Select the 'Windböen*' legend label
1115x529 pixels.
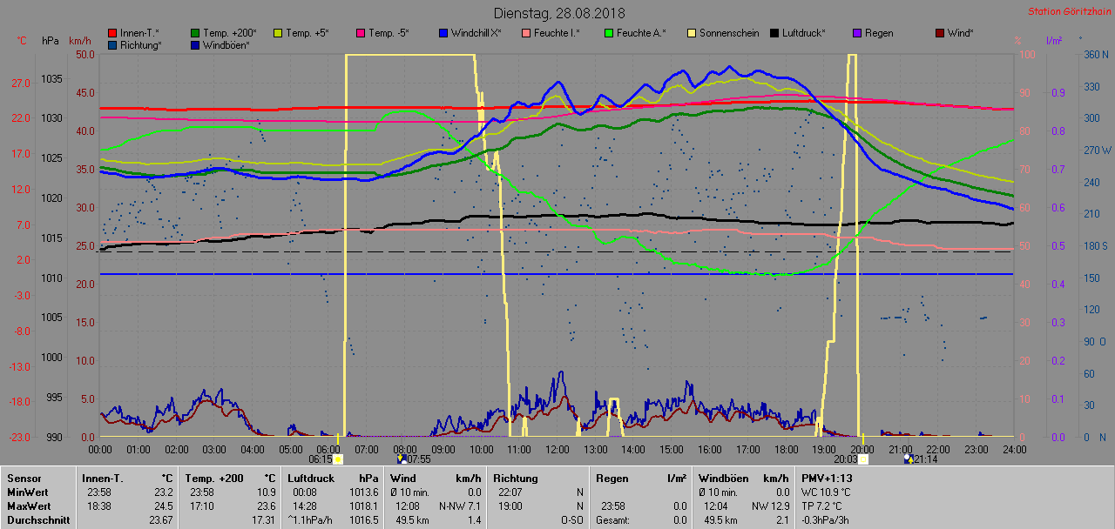[228, 44]
